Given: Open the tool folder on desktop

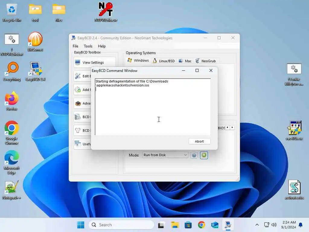Looking at the screenshot, I should tap(35, 13).
